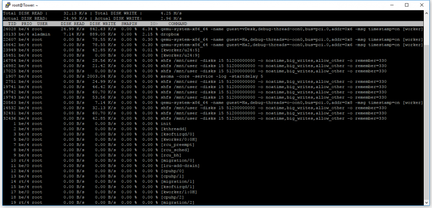
Task: Click the [cpuhp/1] process
Action: (172, 176)
